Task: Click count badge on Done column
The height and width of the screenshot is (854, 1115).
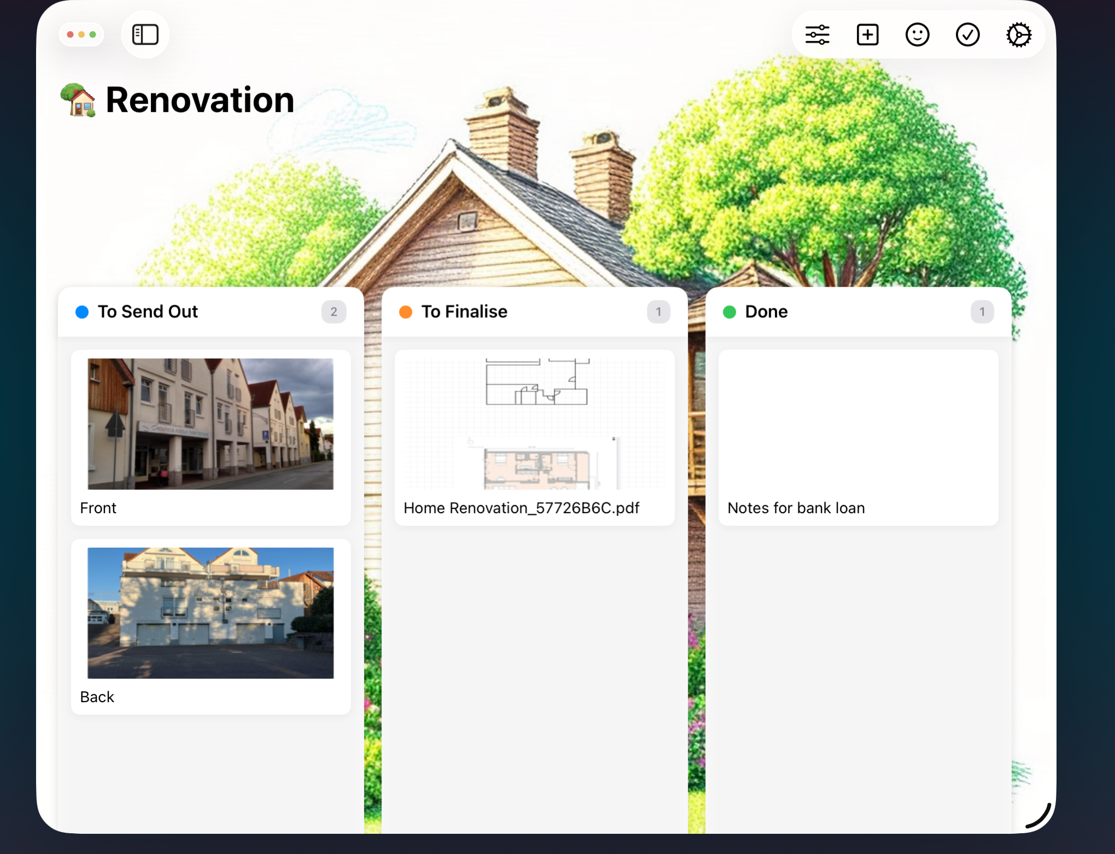Action: [982, 312]
